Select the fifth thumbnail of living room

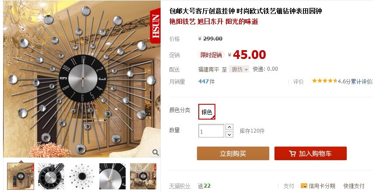(143, 176)
